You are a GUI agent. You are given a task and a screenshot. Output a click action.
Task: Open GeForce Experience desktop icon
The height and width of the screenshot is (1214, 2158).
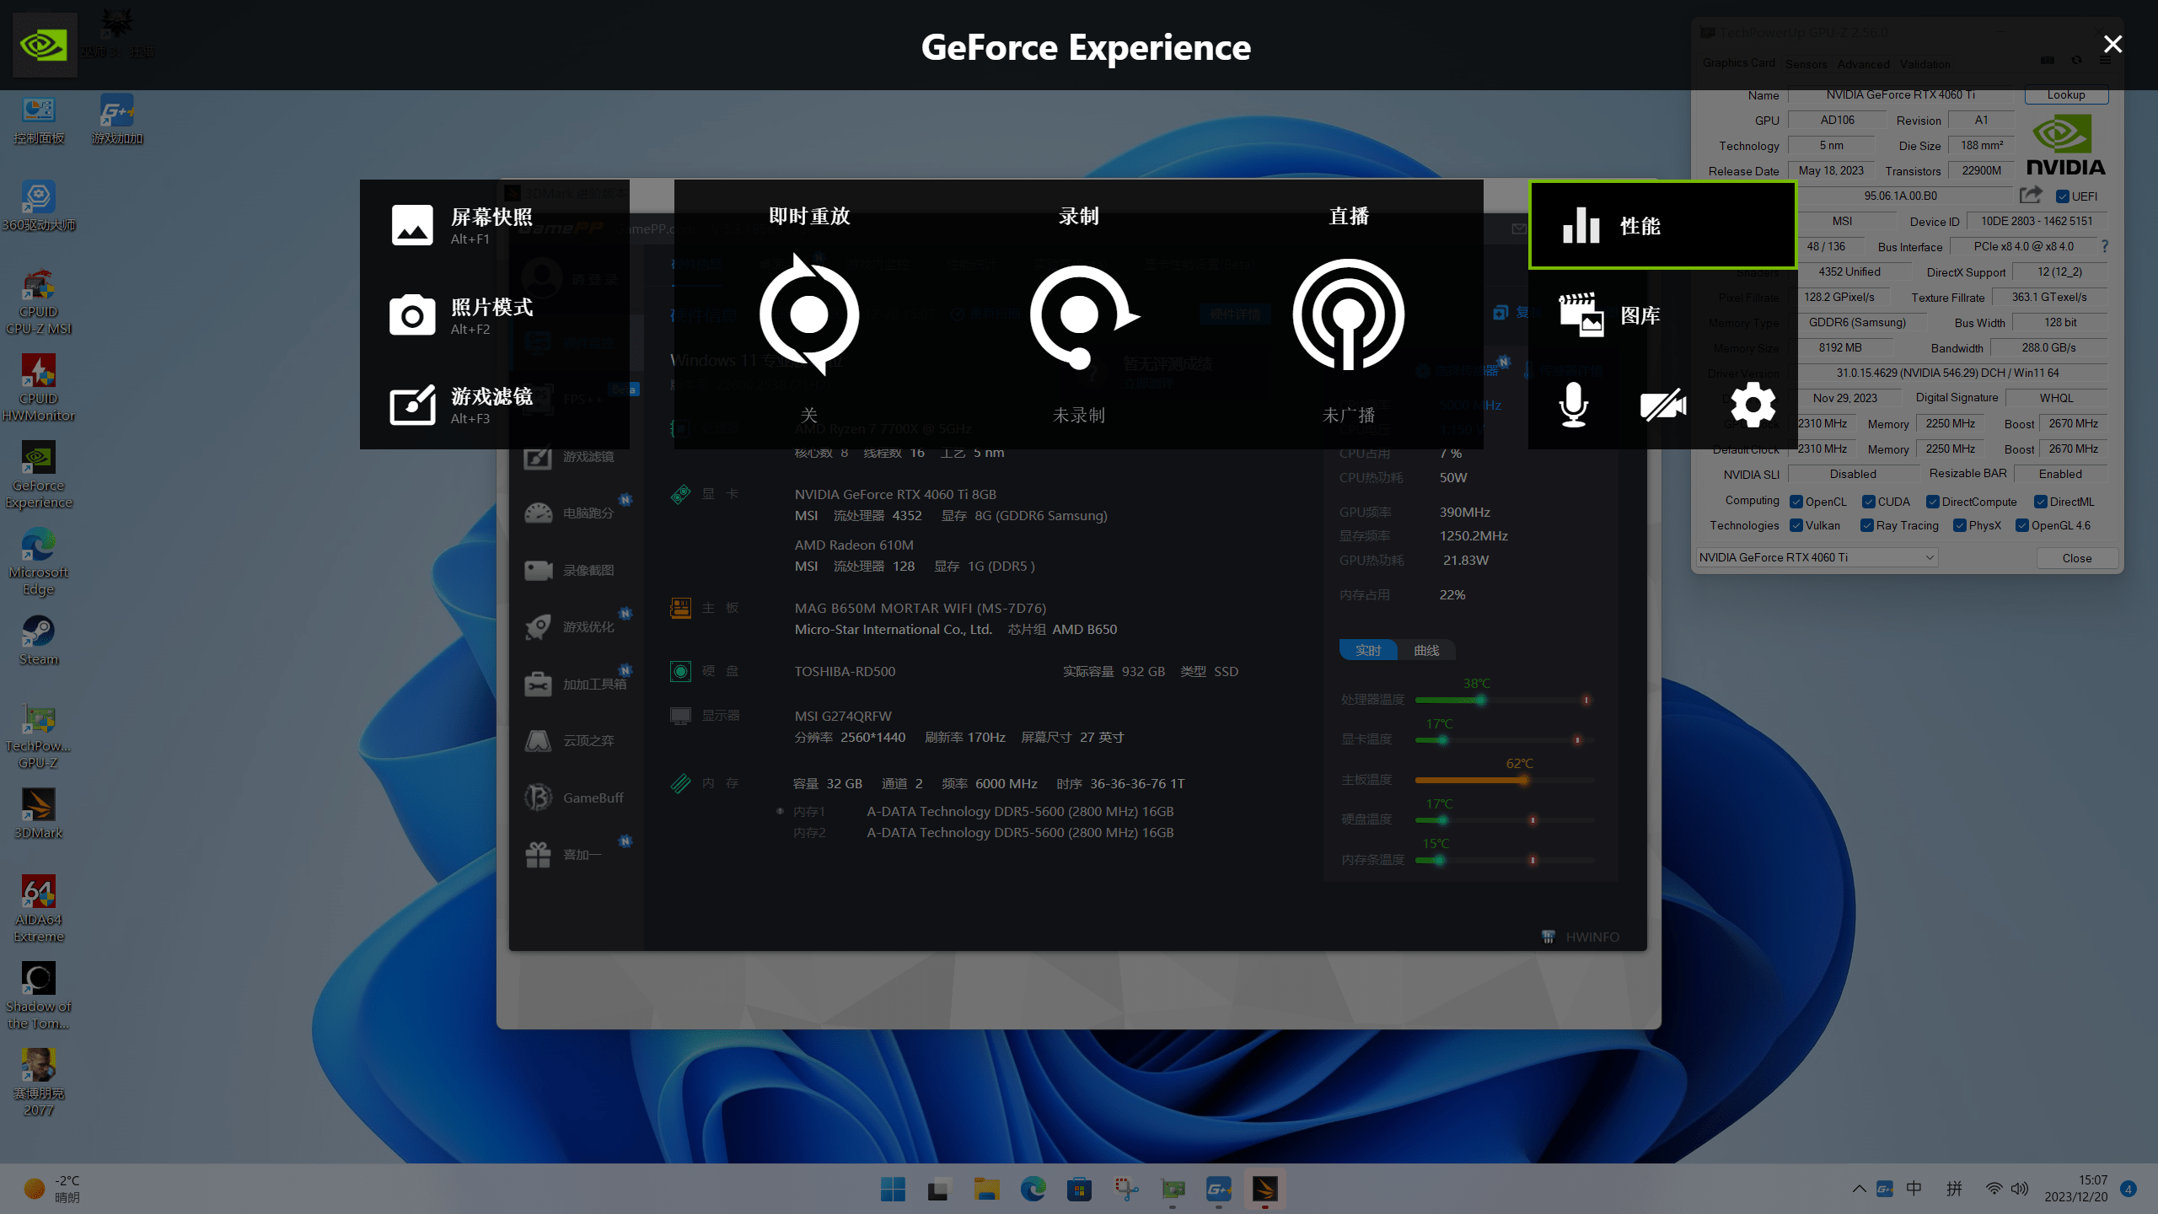(39, 475)
